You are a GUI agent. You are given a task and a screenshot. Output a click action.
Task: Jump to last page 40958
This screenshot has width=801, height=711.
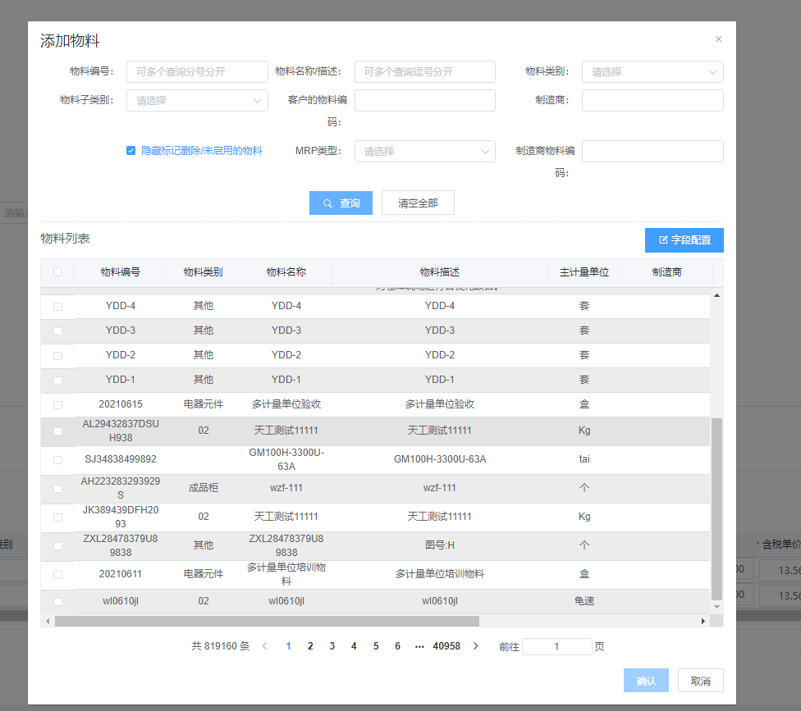[x=446, y=646]
